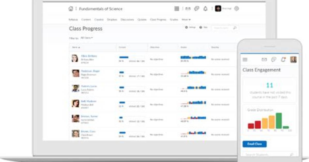Image resolution: width=309 pixels, height=162 pixels.
Task: Click Anderson, Roger's profile photo
Action: coord(75,73)
